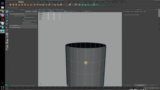Open Photoshop from the taskbar
This screenshot has height=90, width=160.
coord(2,3)
